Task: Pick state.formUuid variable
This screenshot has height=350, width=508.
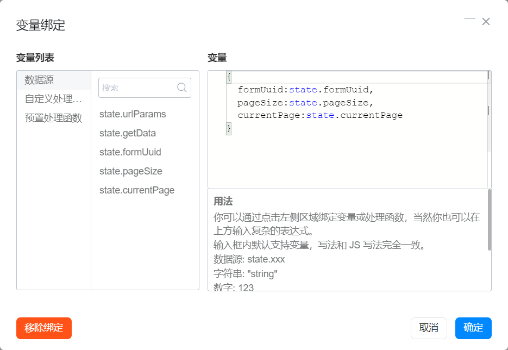Action: [x=130, y=152]
